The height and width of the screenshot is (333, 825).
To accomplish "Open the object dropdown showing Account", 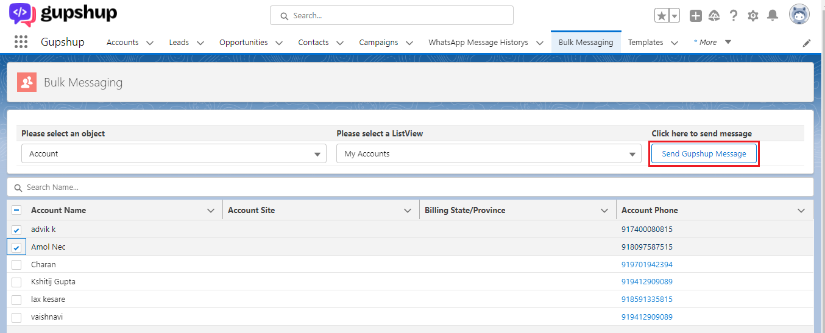I will pos(174,153).
